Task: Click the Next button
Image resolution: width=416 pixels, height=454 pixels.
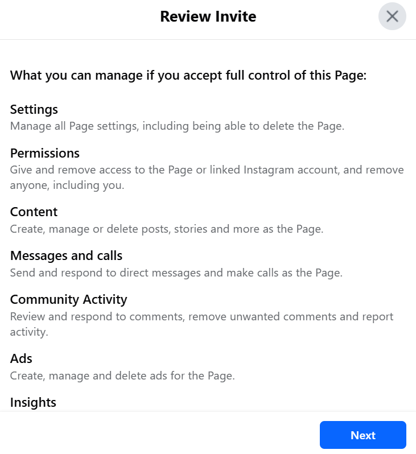Action: (x=363, y=435)
